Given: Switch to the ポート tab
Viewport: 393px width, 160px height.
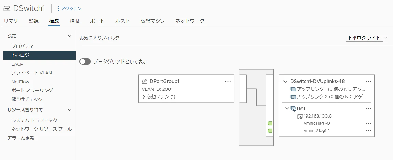Looking at the screenshot, I should click(97, 21).
